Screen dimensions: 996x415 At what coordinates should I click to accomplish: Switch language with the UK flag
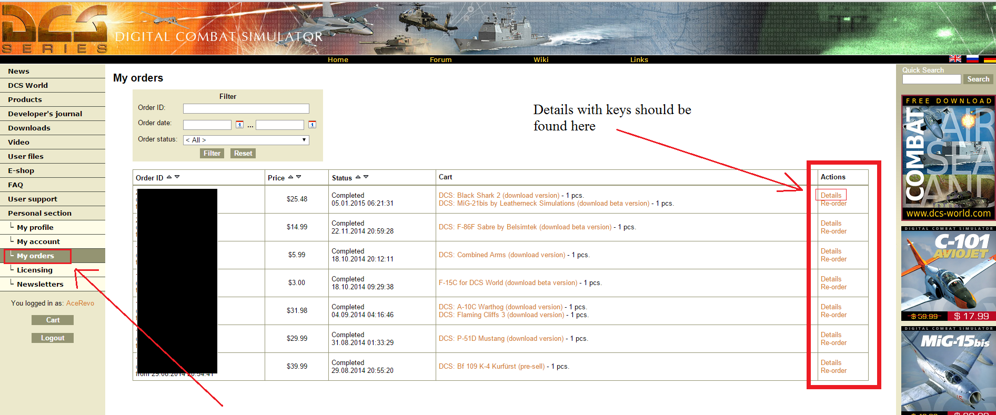(955, 59)
